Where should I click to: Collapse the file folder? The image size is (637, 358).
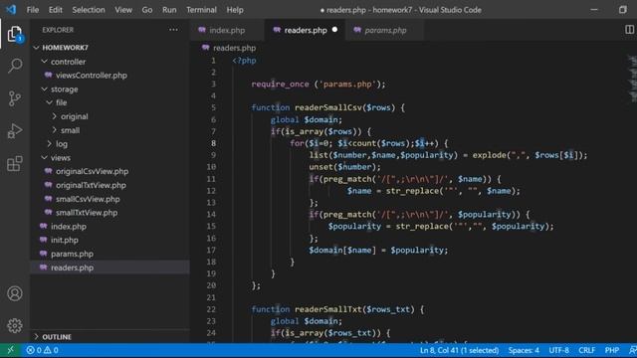click(x=49, y=102)
